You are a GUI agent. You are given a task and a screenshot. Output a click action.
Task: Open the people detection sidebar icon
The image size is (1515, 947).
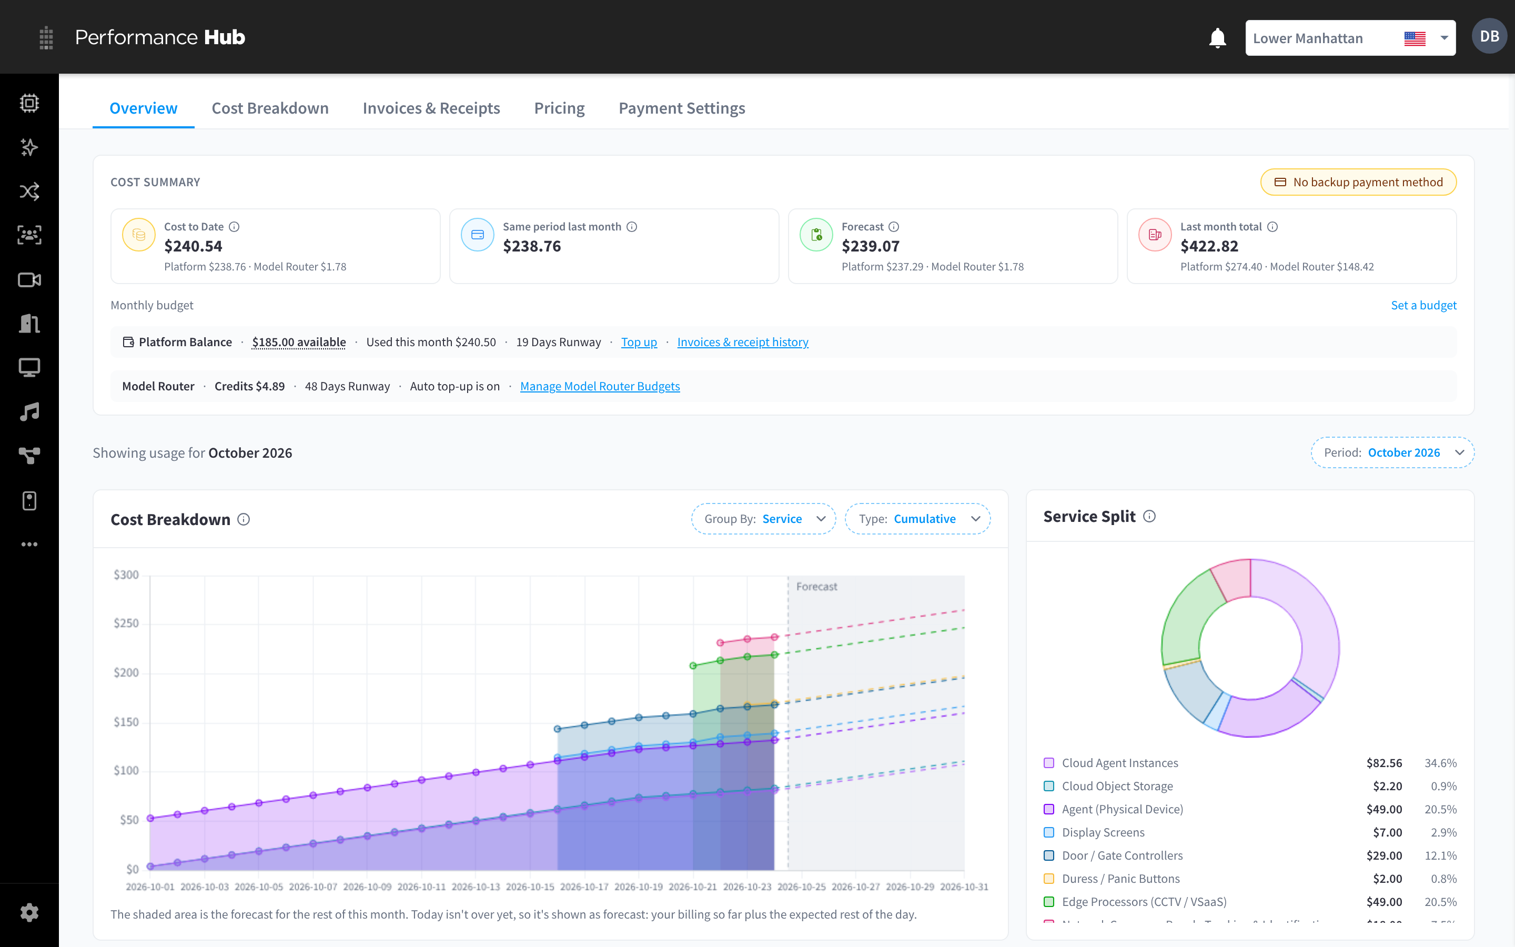pos(29,235)
